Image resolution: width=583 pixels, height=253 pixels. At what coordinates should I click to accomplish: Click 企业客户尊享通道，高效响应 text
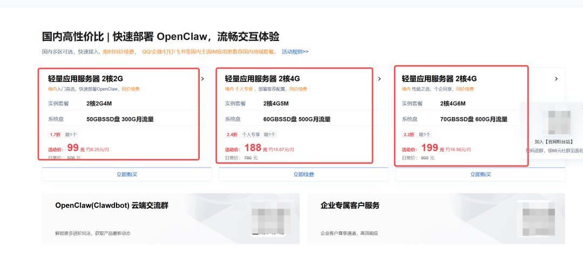(x=349, y=234)
